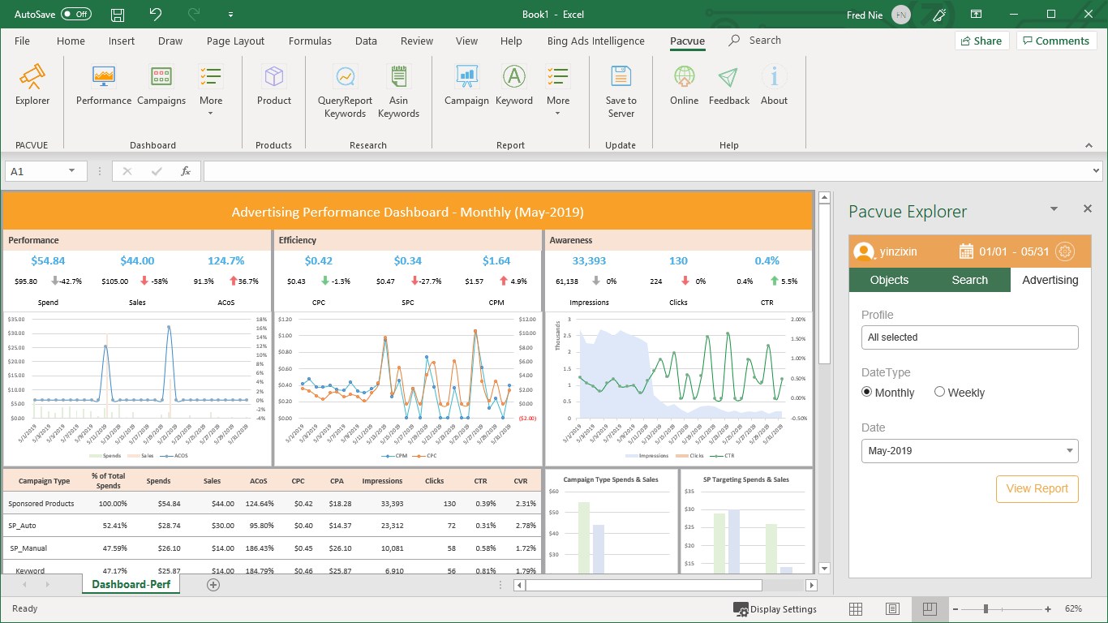Open the Pacvue Explorer pane options arrow
This screenshot has width=1108, height=623.
tap(1054, 209)
